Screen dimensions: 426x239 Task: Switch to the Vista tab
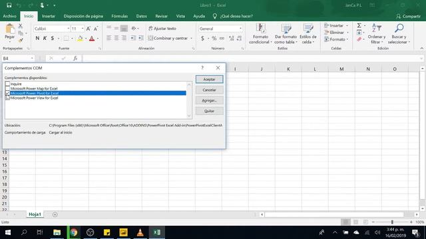tap(180, 16)
